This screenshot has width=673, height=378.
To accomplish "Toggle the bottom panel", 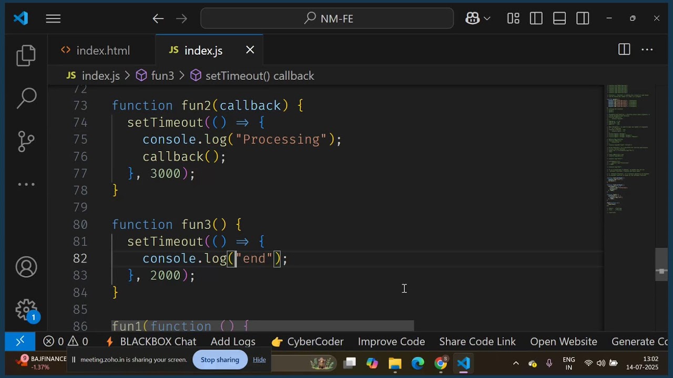I will click(x=559, y=18).
